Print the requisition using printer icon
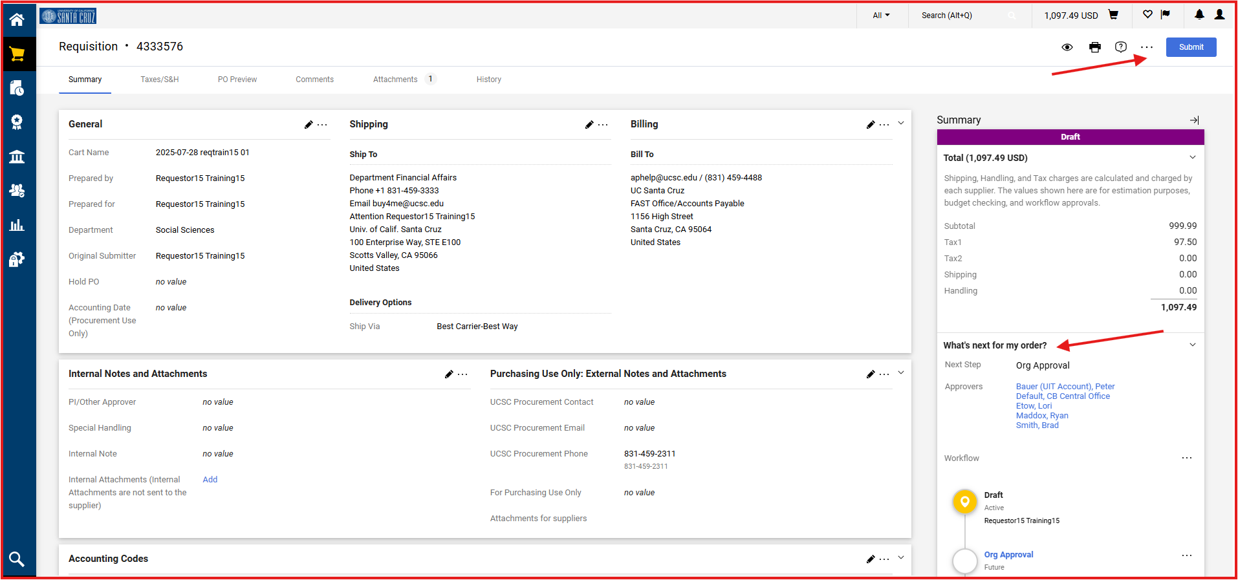The height and width of the screenshot is (580, 1238). pyautogui.click(x=1094, y=47)
